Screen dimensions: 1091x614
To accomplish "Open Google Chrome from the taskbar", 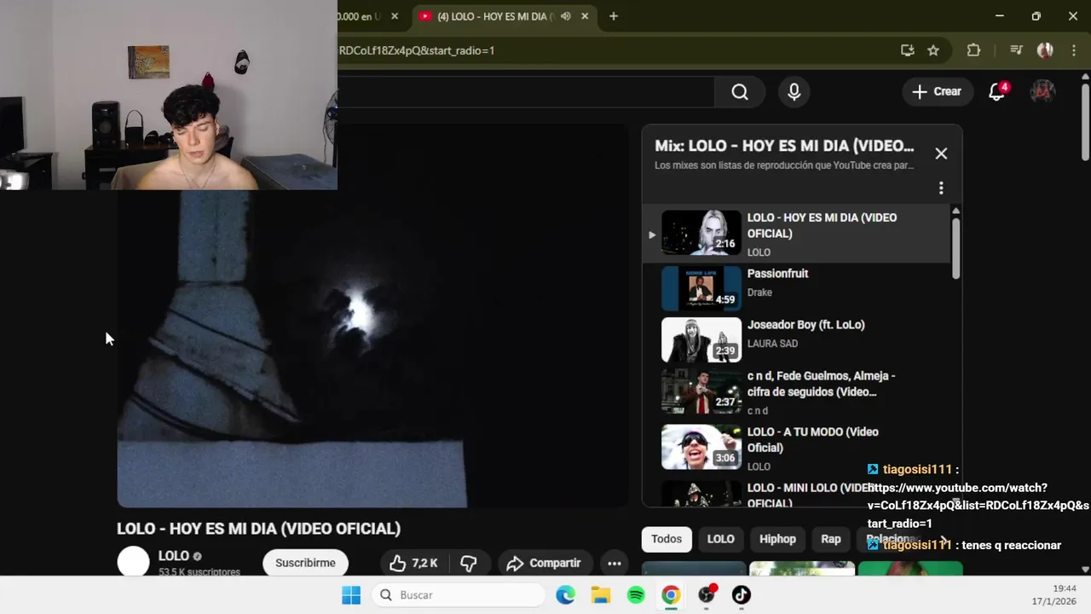I will [x=671, y=595].
